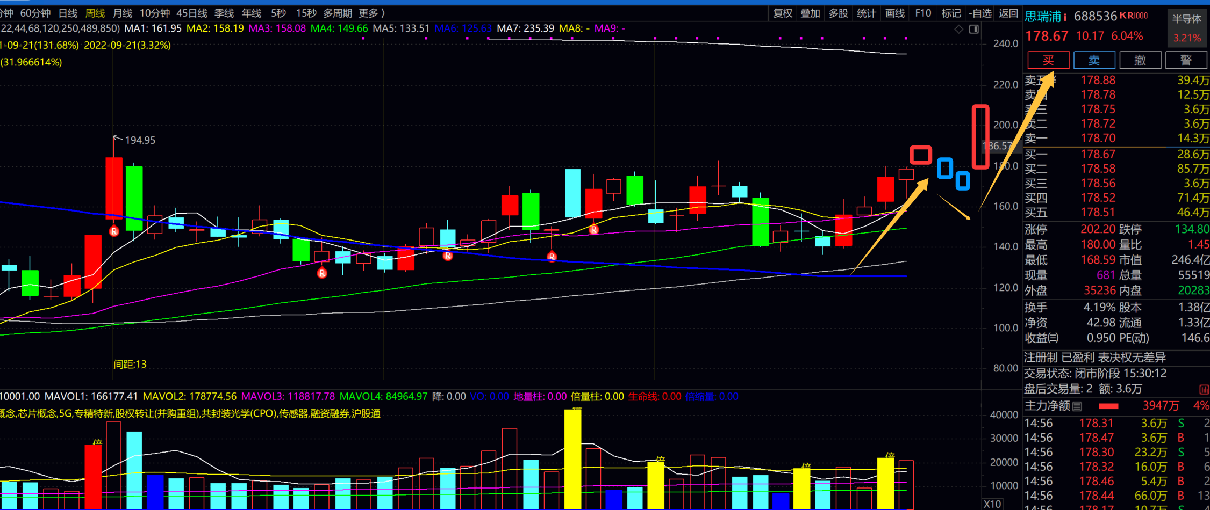Screen dimensions: 1210x510
Task: Toggle 自选 watchlist for this stock
Action: coord(979,13)
